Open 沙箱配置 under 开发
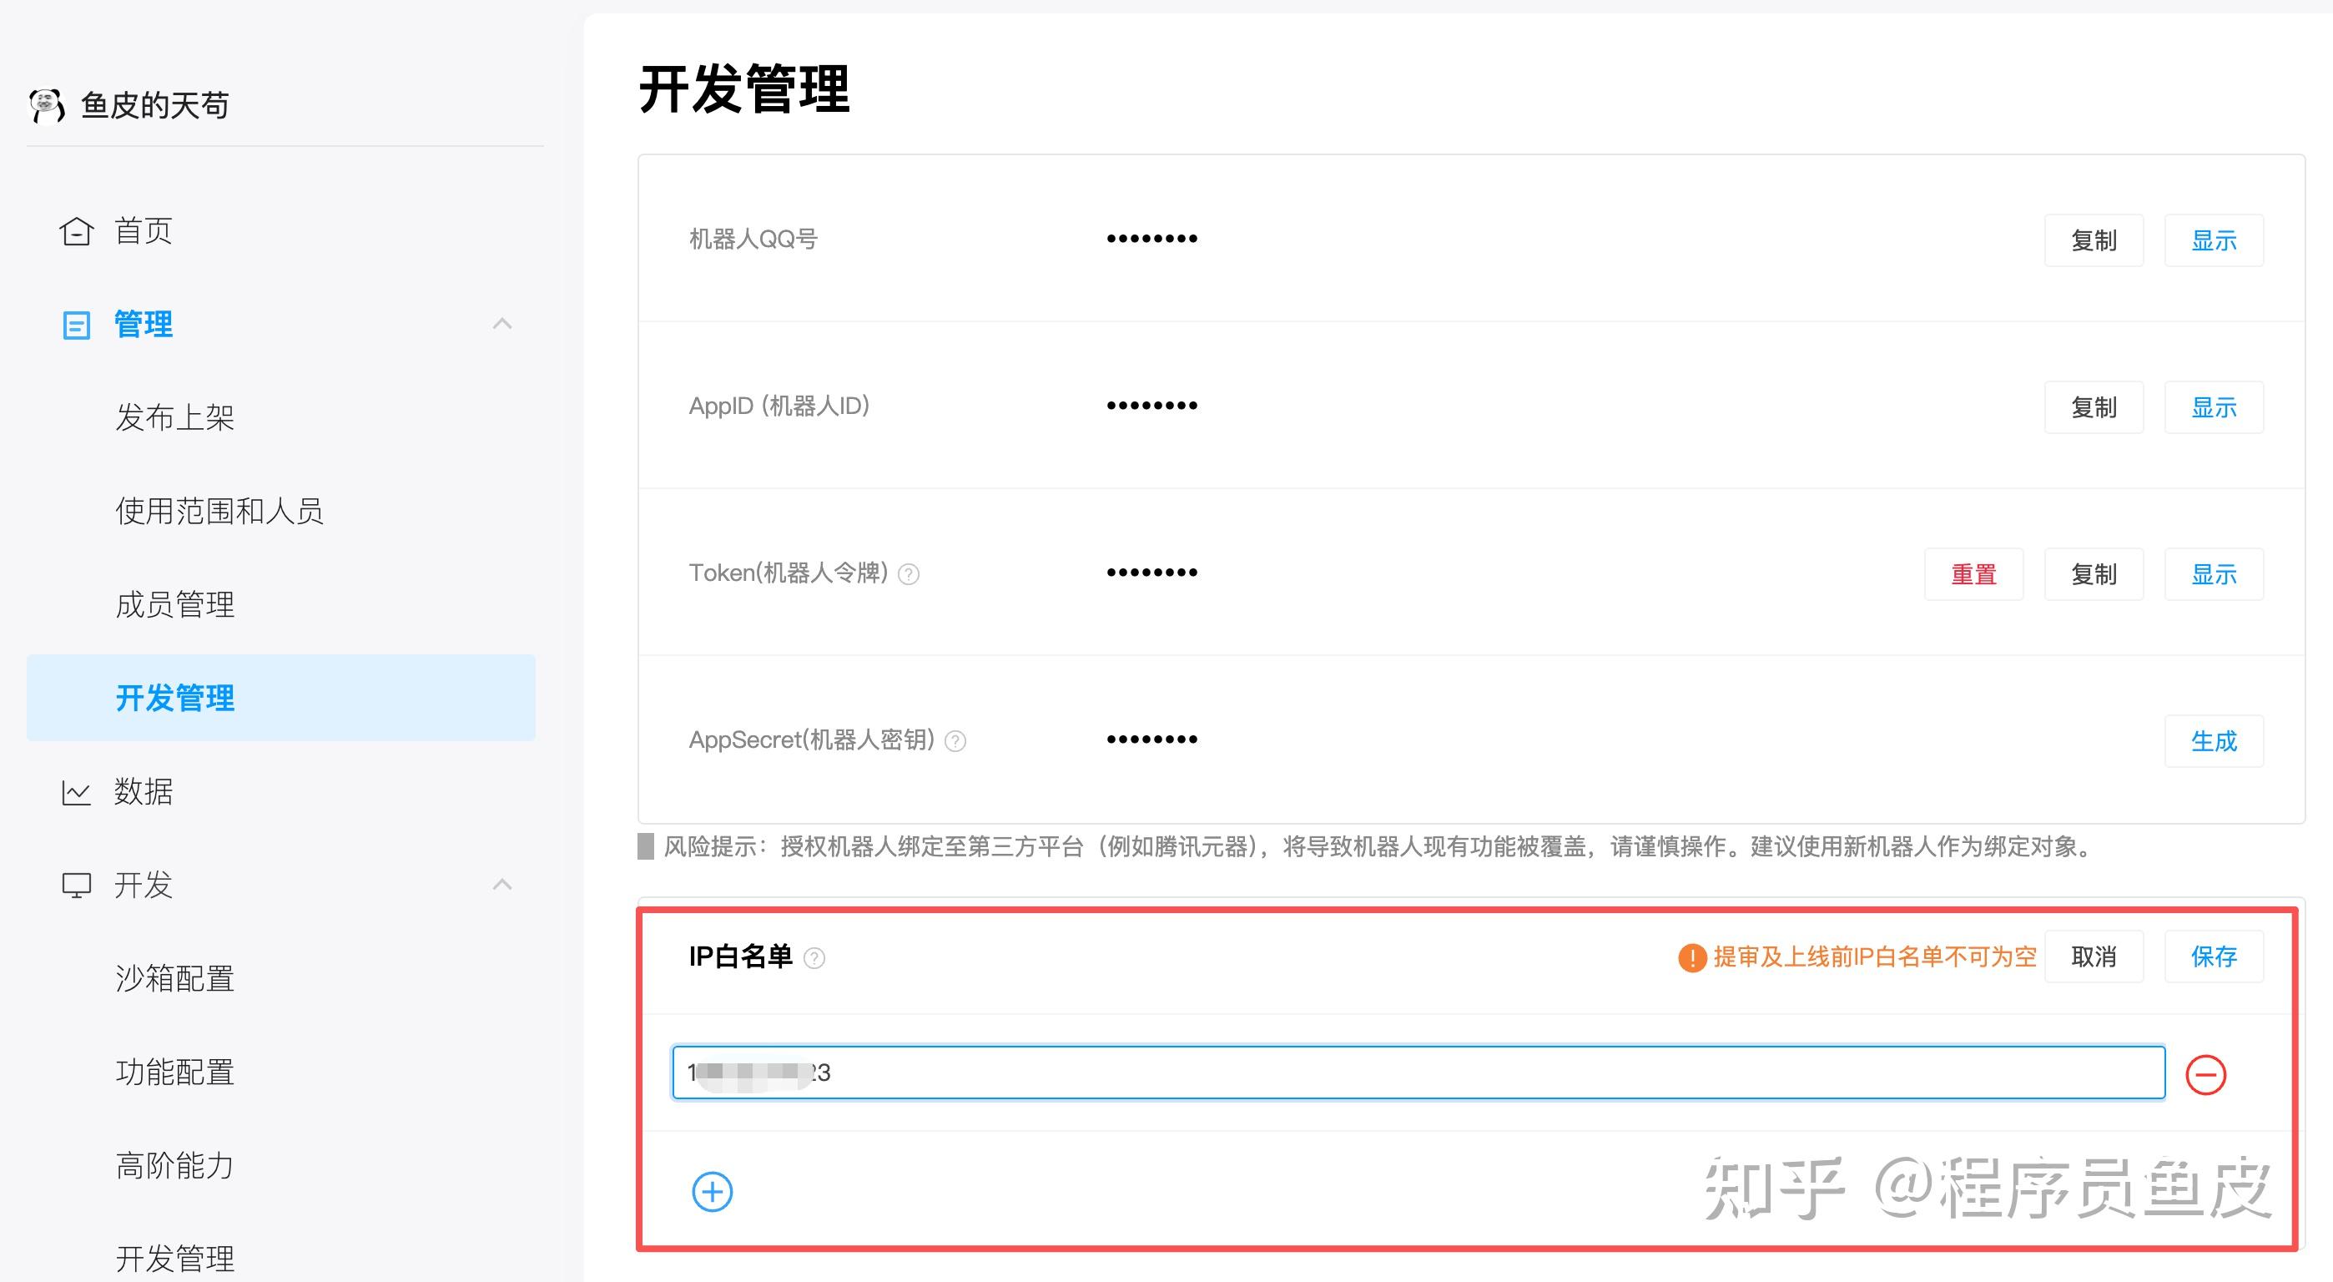Image resolution: width=2333 pixels, height=1282 pixels. (174, 978)
